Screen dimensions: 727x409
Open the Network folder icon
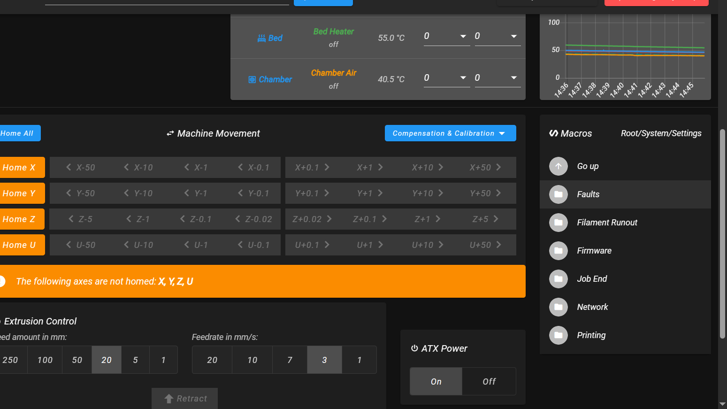point(559,307)
